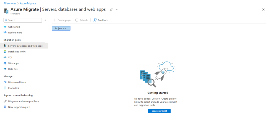Click the Project == filter pill
This screenshot has width=270, height=122.
point(61,28)
